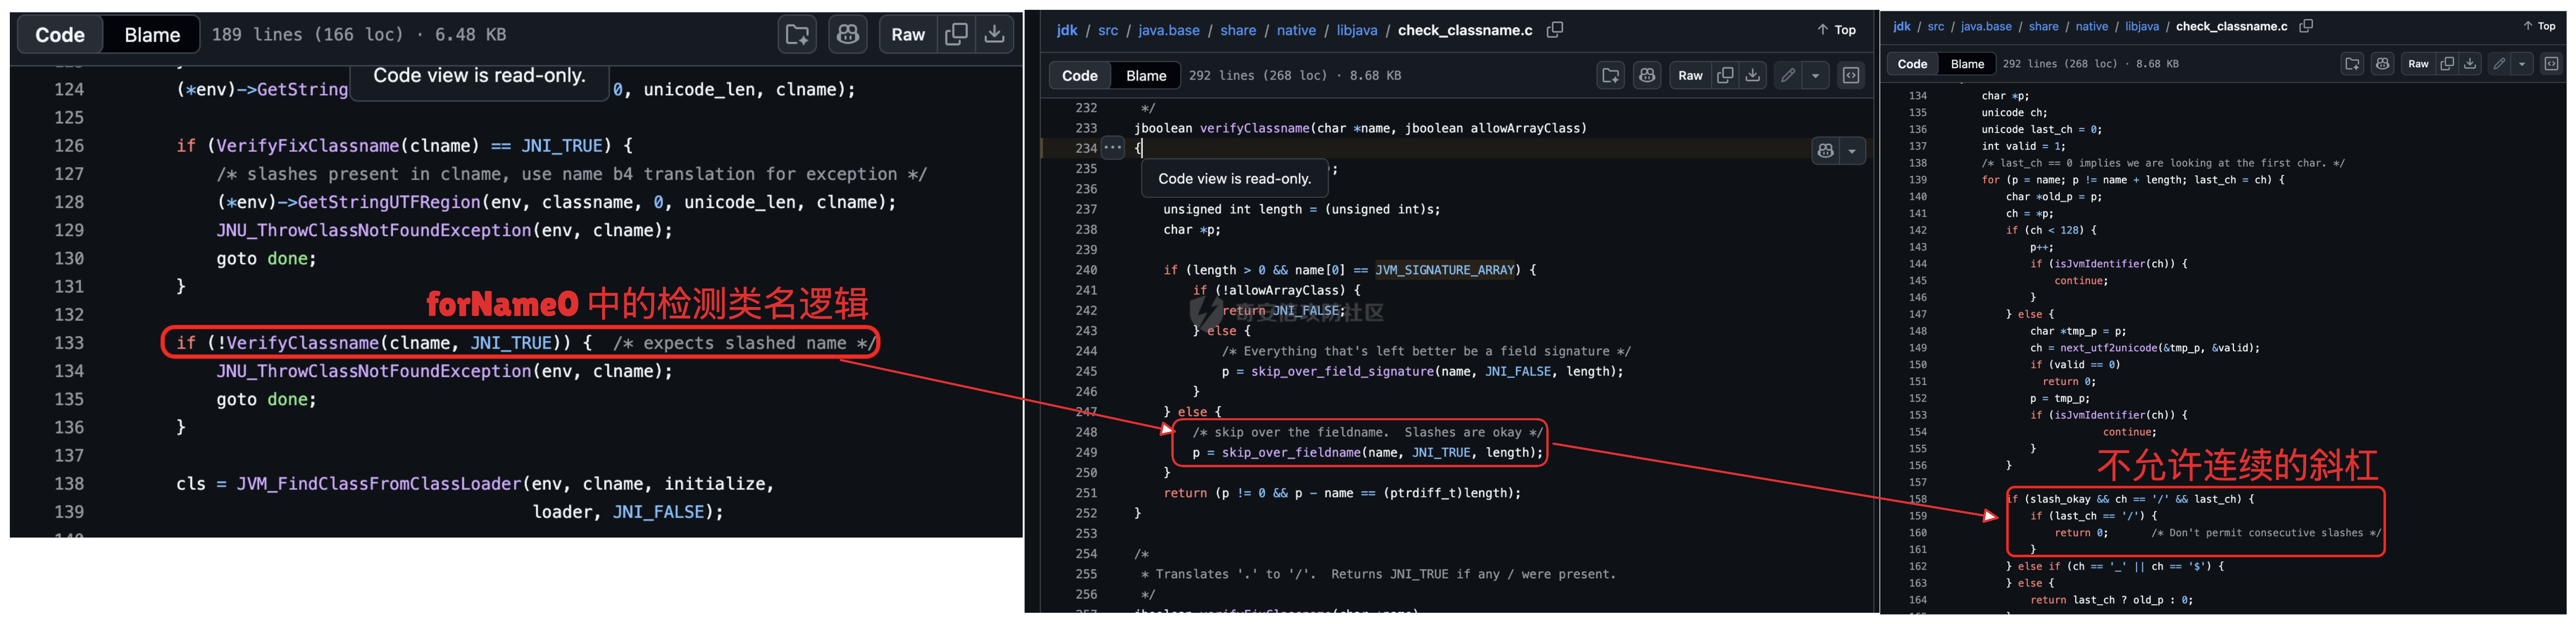
Task: Switch to the Blame tab in the left panel
Action: pos(152,35)
